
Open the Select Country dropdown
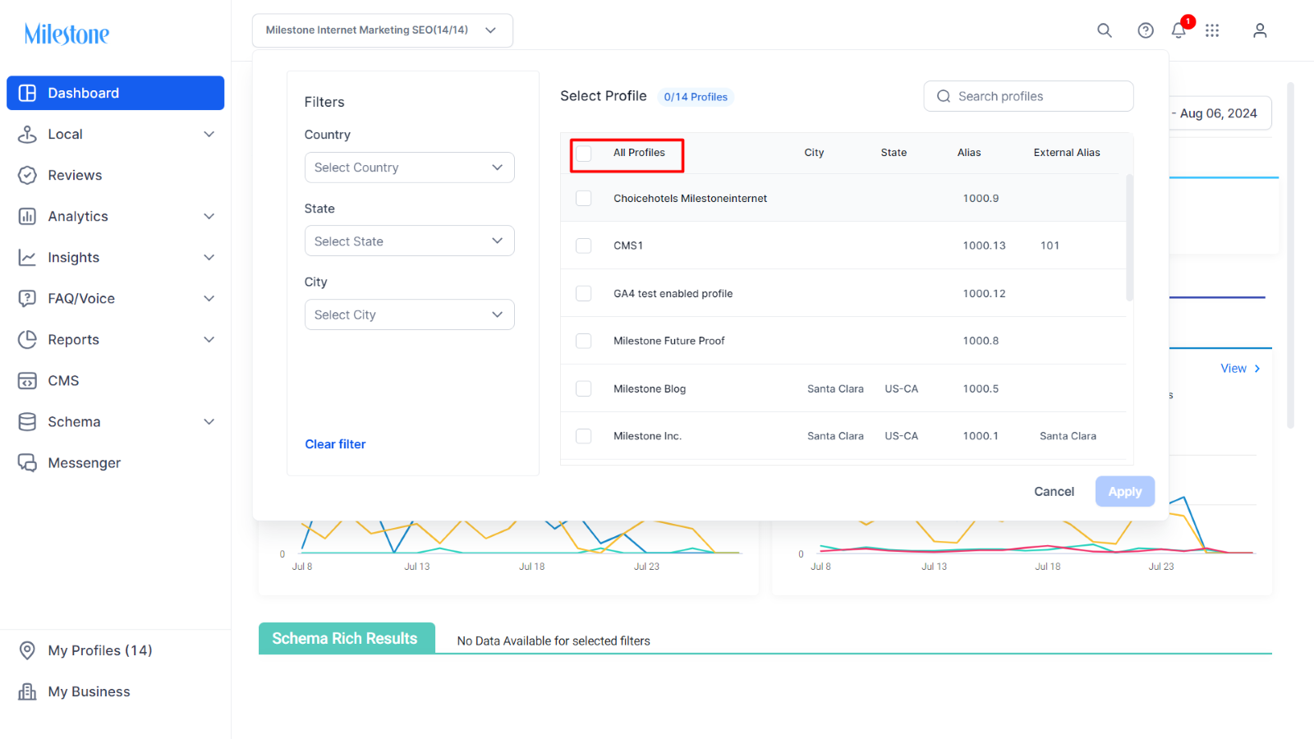click(409, 168)
